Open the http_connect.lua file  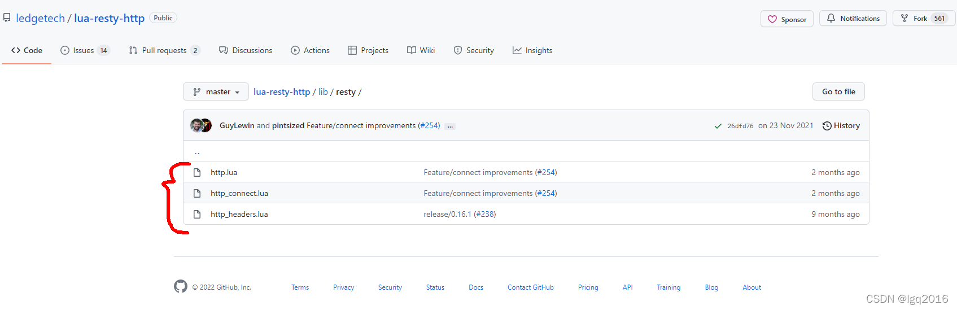[239, 193]
